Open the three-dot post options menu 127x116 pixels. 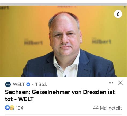pyautogui.click(x=111, y=83)
